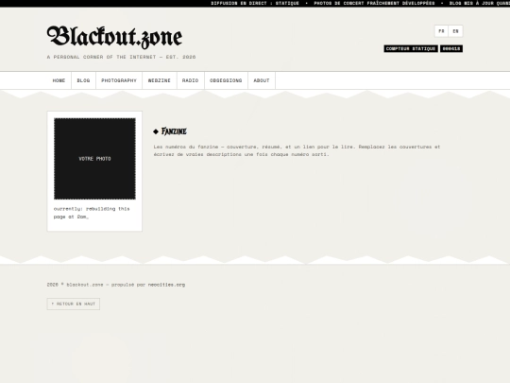Click the diamond icon beside Fanzine
The height and width of the screenshot is (383, 510).
[156, 131]
